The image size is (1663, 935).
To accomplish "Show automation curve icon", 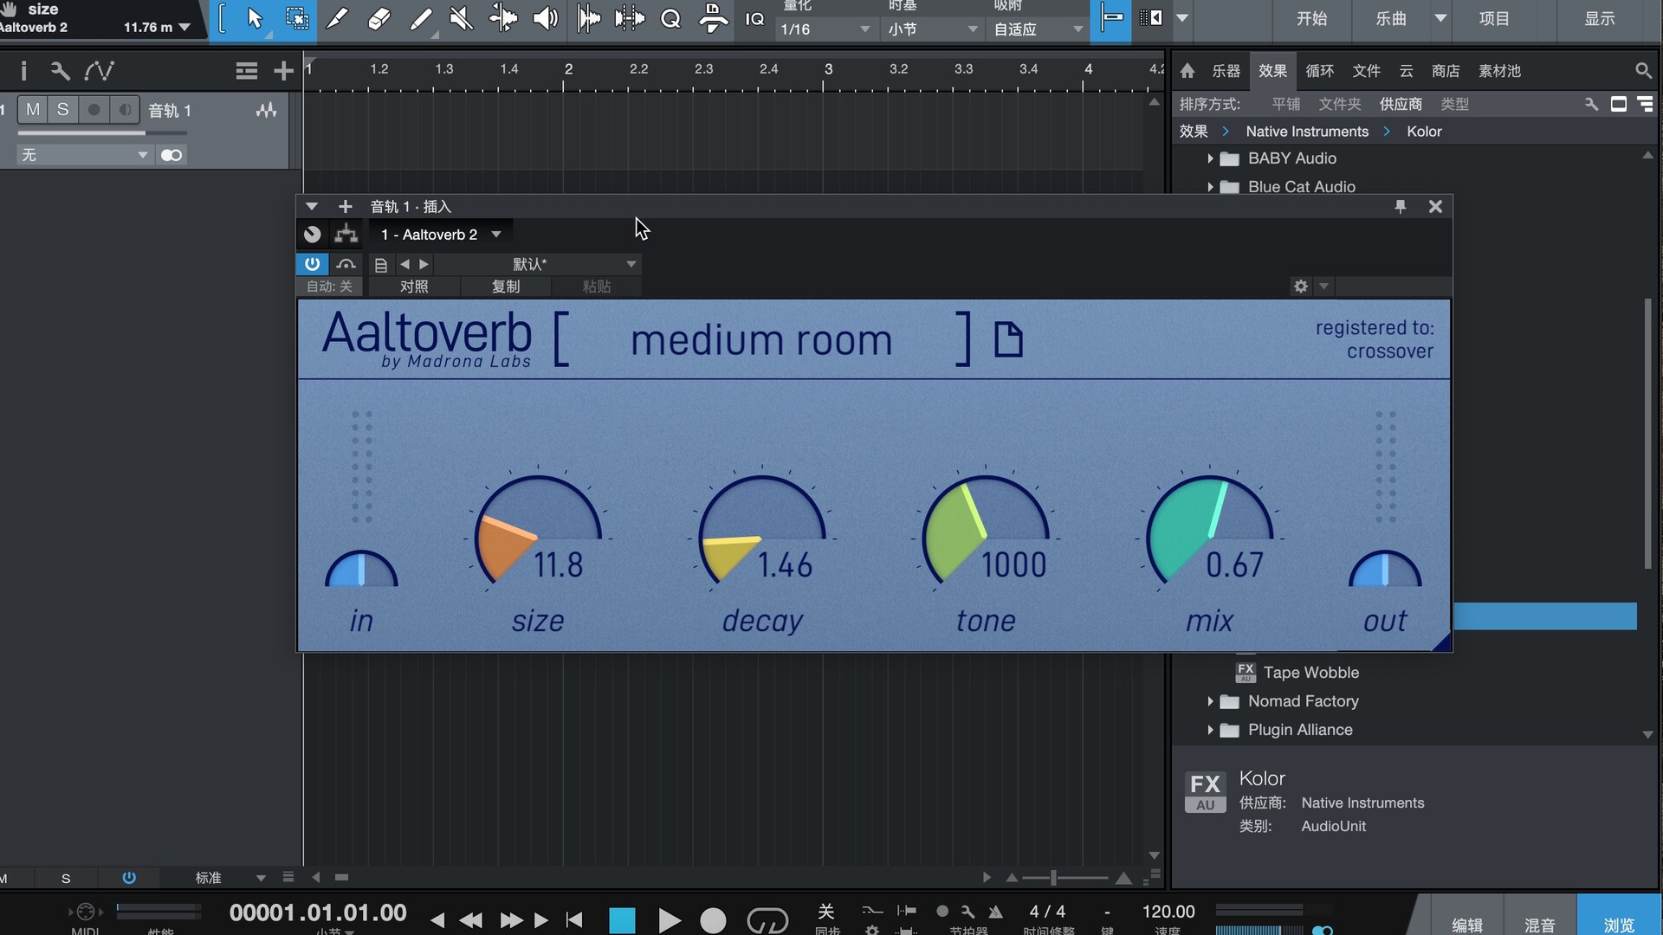I will [99, 71].
